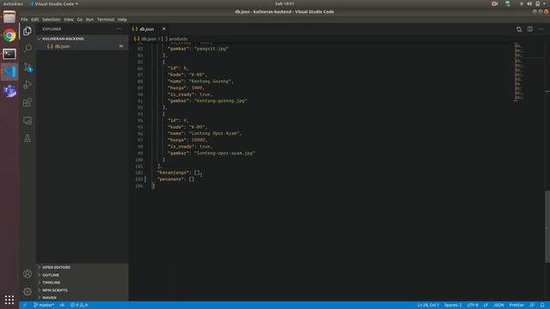Open the Go menu

click(80, 19)
